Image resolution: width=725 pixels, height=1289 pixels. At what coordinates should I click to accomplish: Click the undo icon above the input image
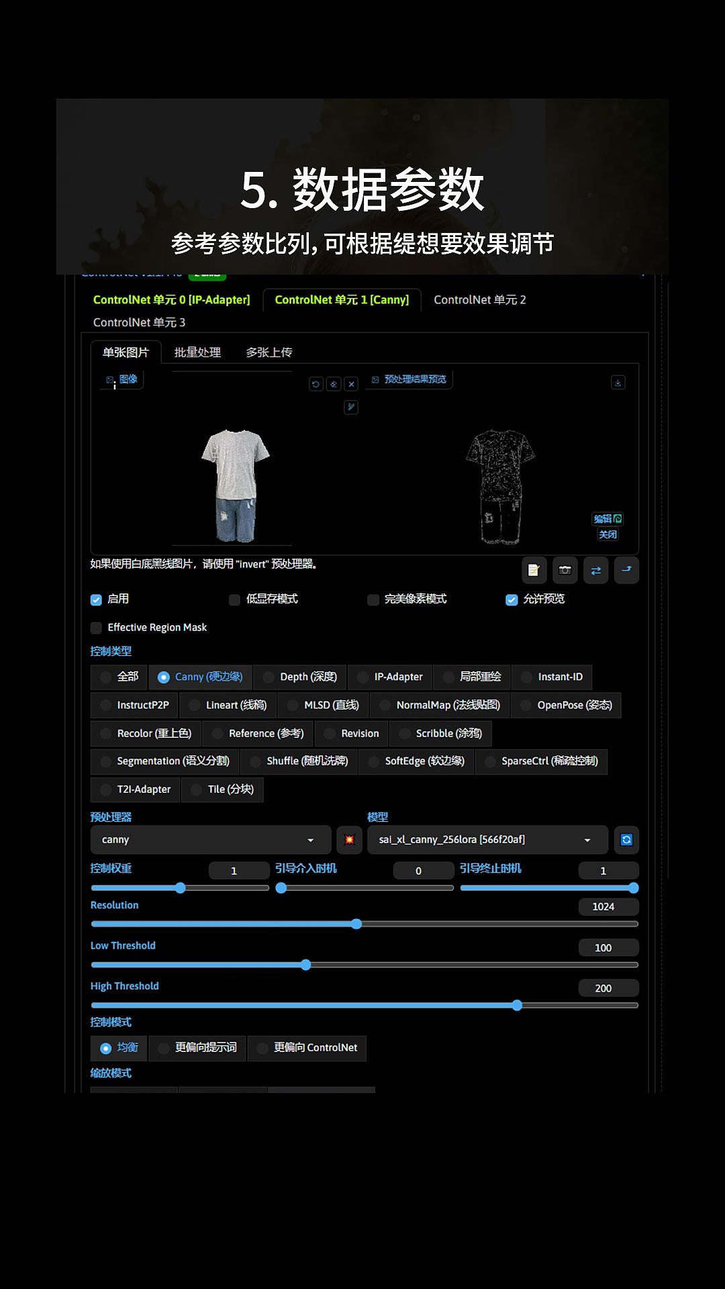pos(316,384)
